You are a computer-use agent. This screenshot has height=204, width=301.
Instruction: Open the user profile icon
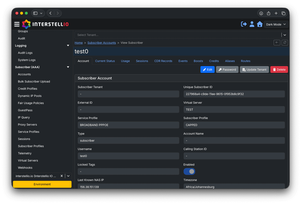[x=252, y=24]
